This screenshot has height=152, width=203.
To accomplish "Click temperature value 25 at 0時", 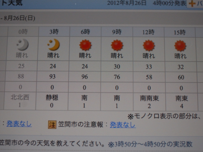I will tap(21, 66).
